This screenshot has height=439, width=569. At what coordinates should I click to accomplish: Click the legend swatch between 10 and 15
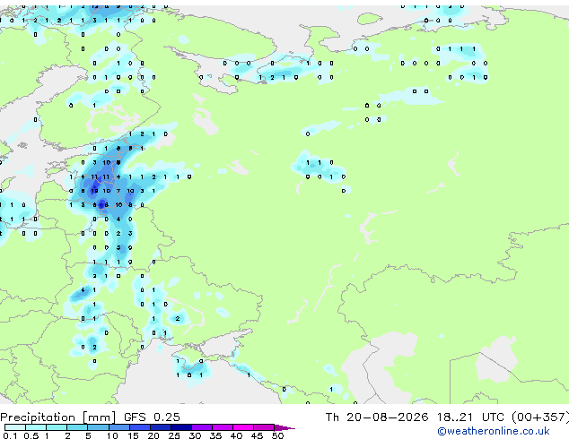[x=119, y=427]
